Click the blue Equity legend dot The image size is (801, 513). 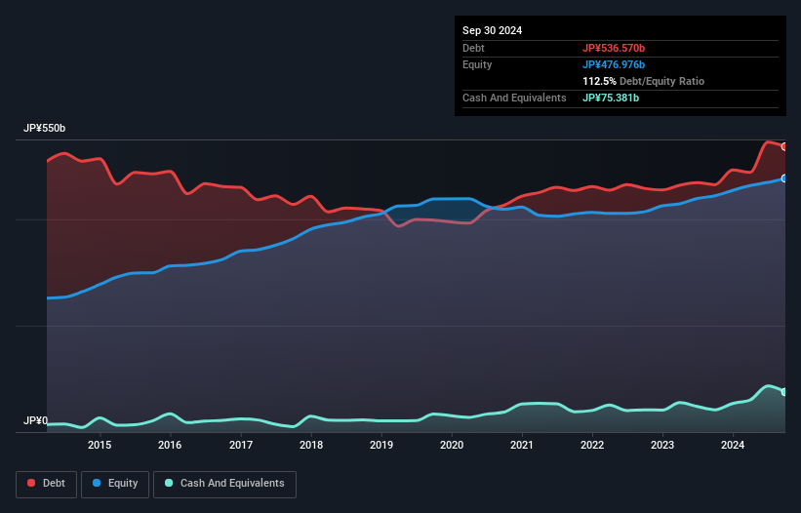tap(97, 483)
